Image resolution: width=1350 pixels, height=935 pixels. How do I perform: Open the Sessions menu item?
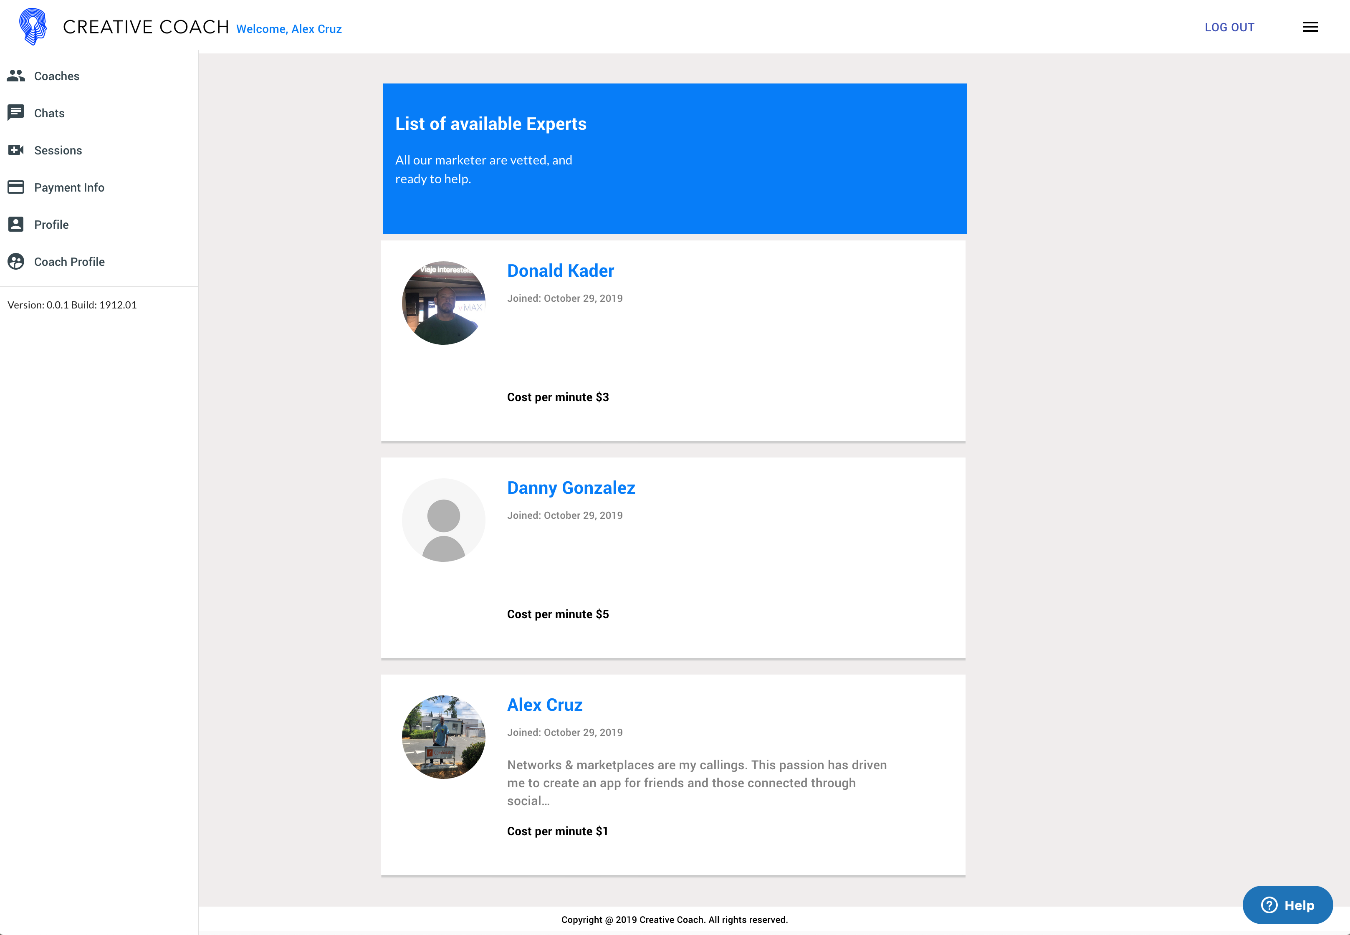(58, 151)
